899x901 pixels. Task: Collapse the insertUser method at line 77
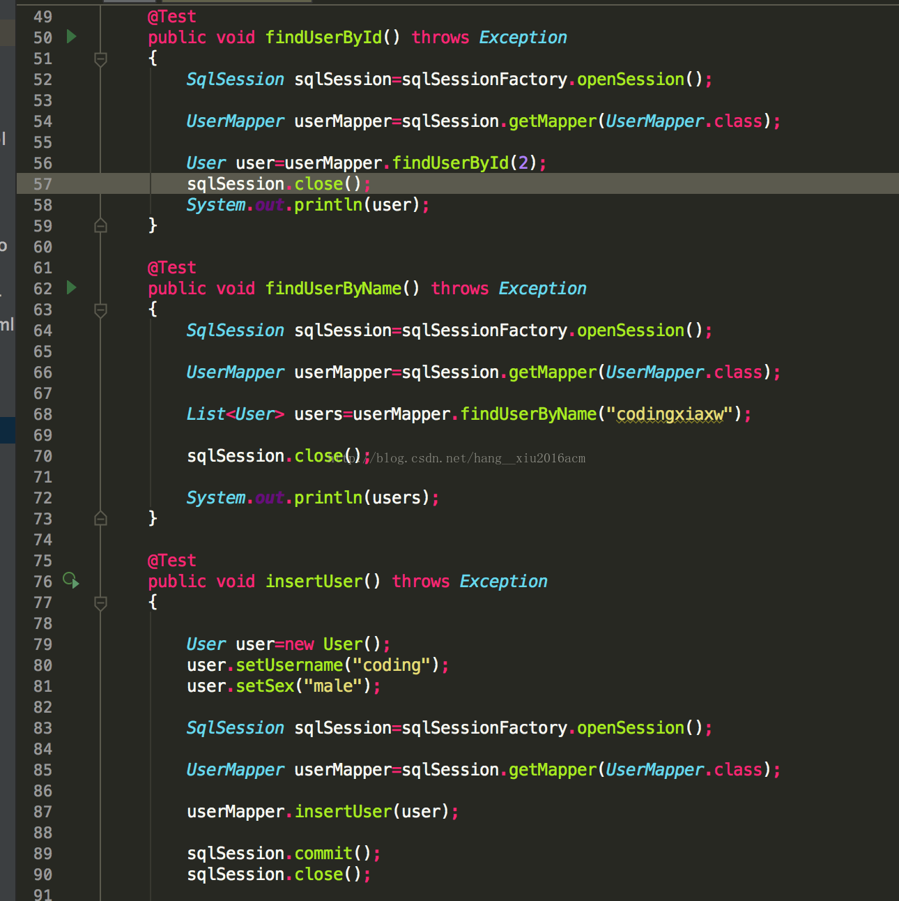100,603
